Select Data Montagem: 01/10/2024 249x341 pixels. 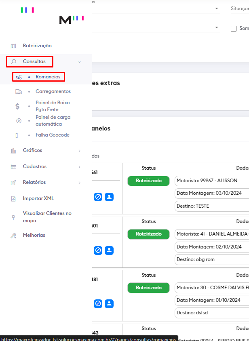click(x=212, y=300)
